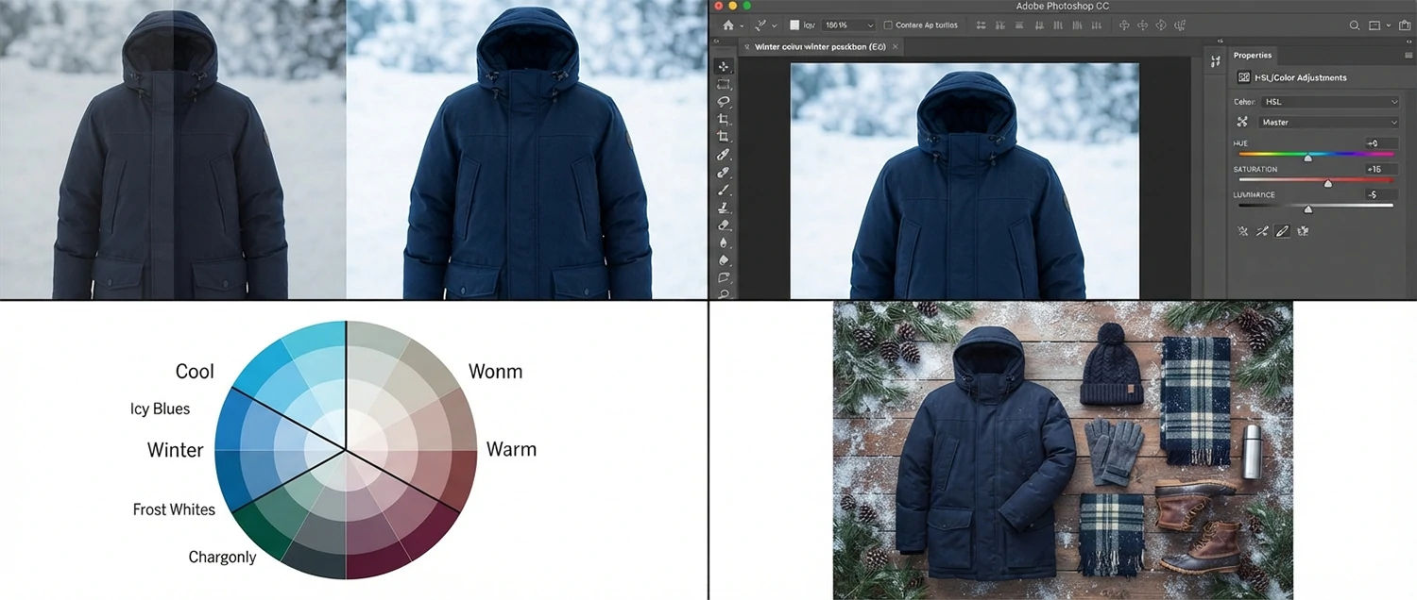Click the Search magnifier in options bar
The height and width of the screenshot is (600, 1417).
point(1355,25)
